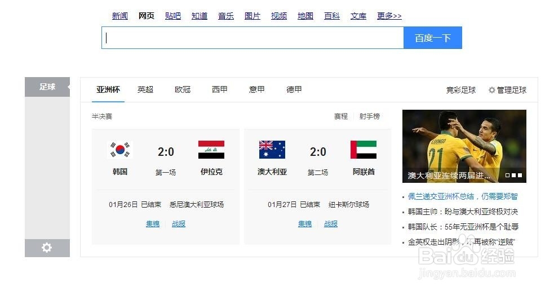Open the Australia players news thumbnail
Viewport: 545px width, 292px height.
[x=464, y=146]
